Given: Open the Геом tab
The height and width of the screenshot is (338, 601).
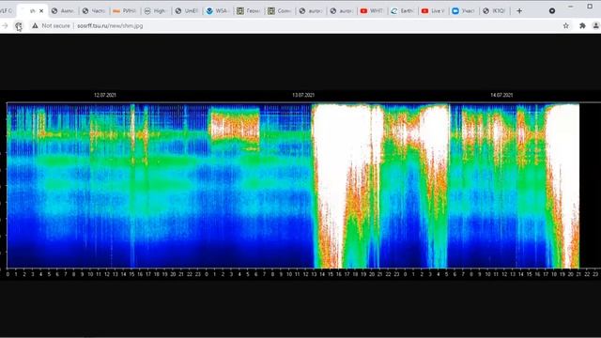Looking at the screenshot, I should (x=249, y=11).
